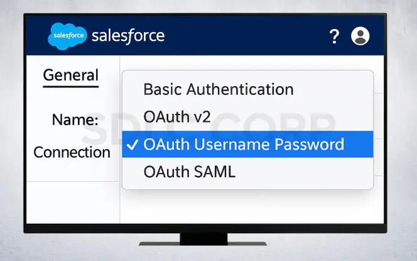Viewport: 417px width, 261px height.
Task: Choose the OAuth v2 option
Action: [x=177, y=116]
